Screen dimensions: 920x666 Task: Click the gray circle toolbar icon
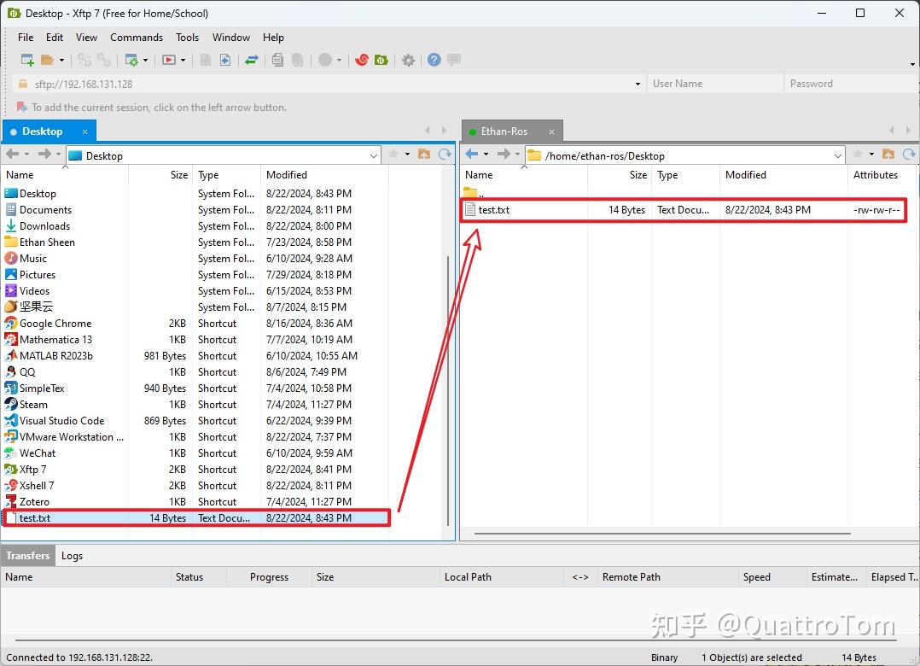(x=325, y=60)
